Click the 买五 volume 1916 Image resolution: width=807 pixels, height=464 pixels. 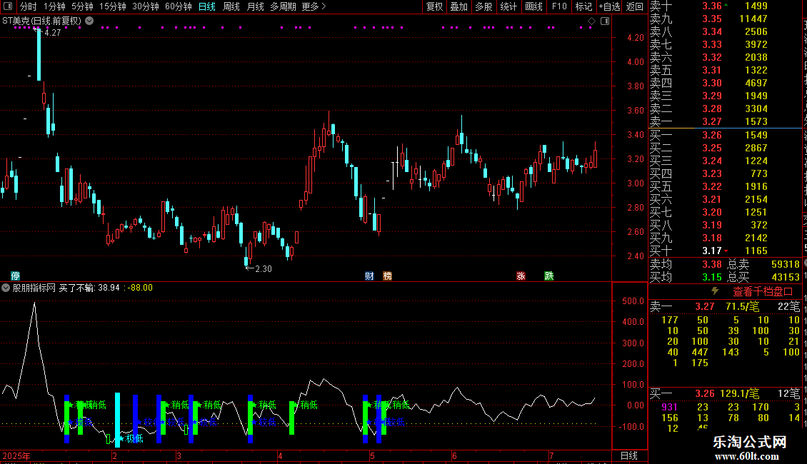[x=756, y=186]
